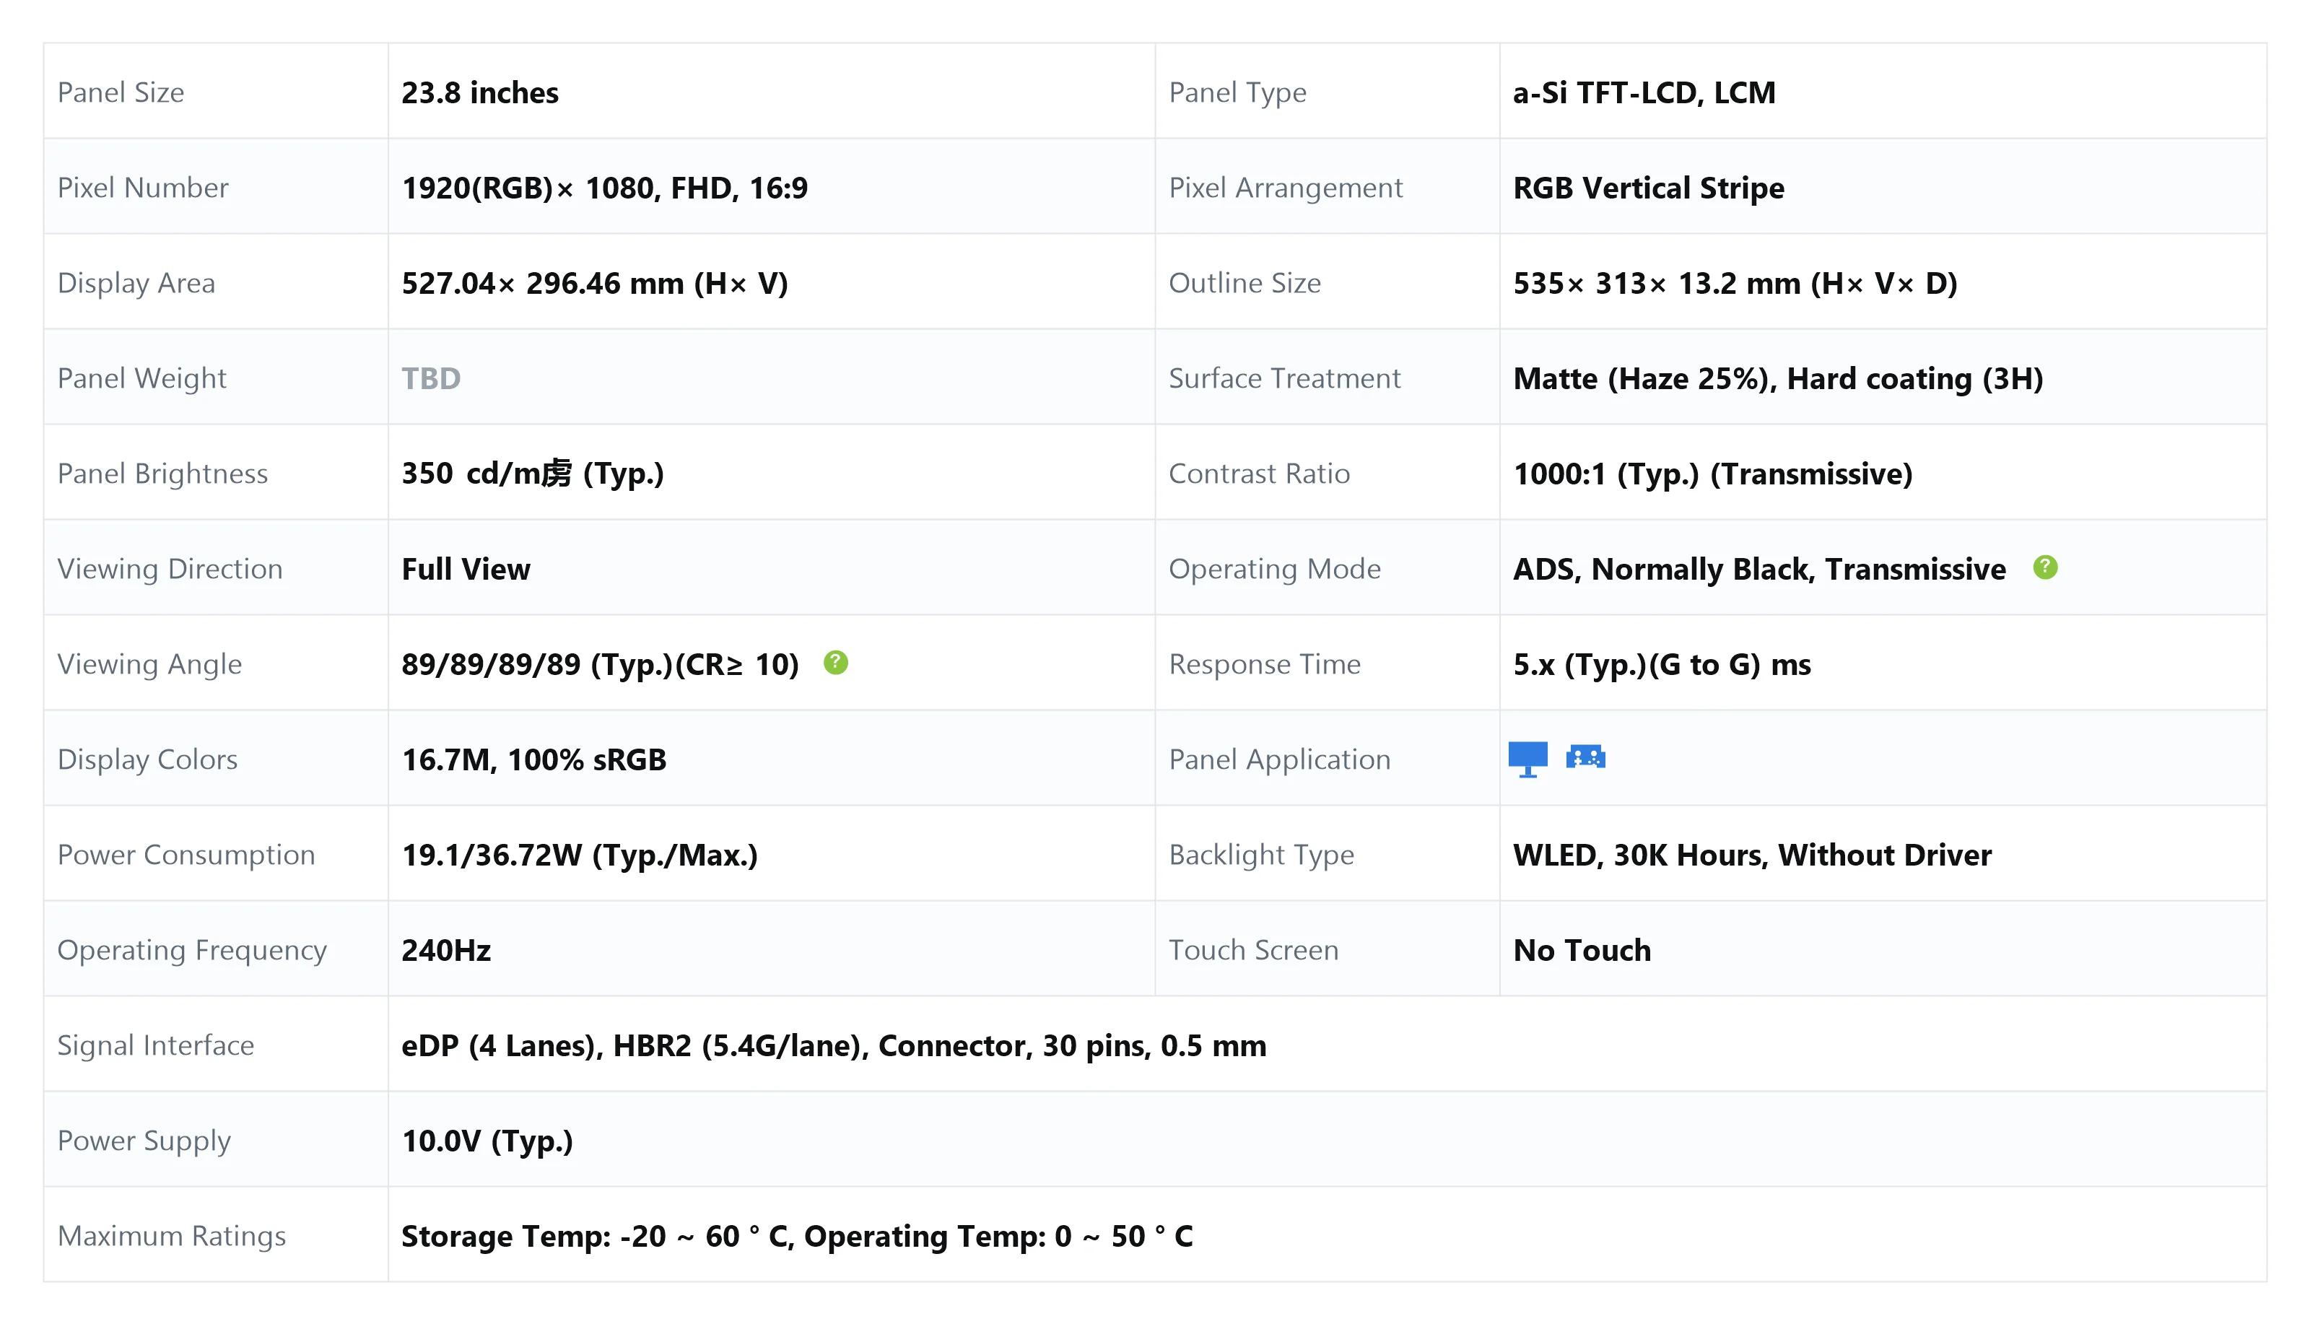
Task: Click the 'Operating Frequency' row label
Action: pyautogui.click(x=192, y=950)
